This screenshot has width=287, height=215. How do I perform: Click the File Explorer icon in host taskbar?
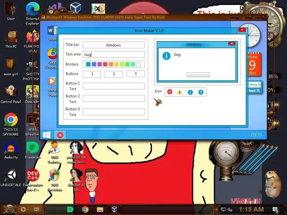click(100, 209)
